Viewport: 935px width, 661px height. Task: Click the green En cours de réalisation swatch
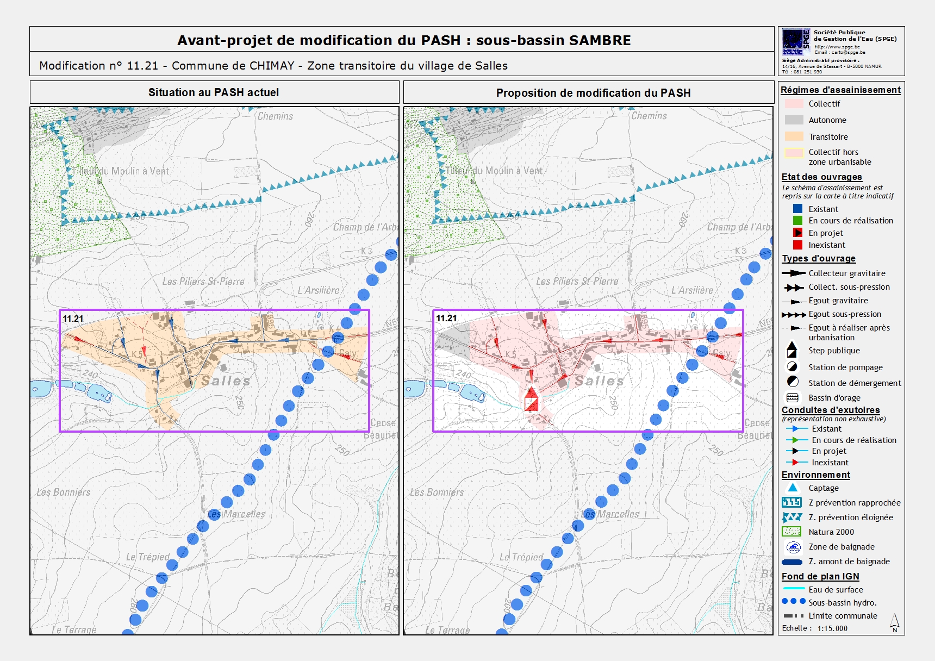797,220
